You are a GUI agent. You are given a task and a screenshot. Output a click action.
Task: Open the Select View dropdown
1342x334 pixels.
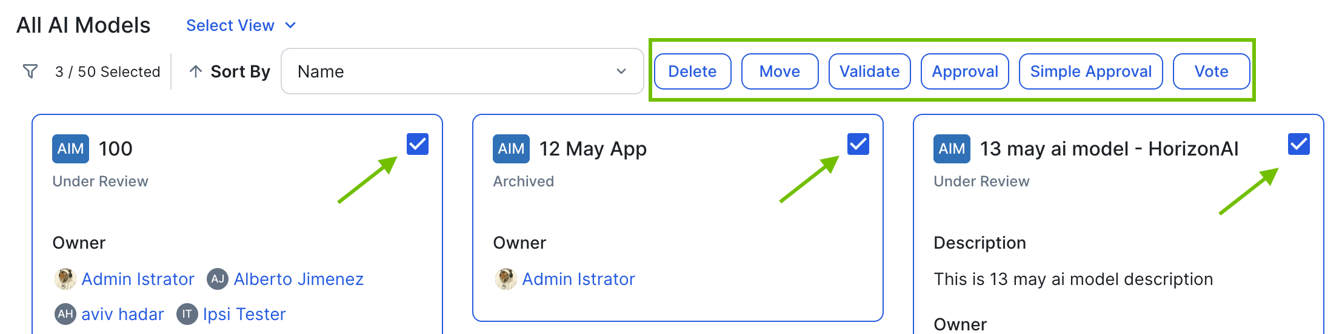tap(241, 25)
